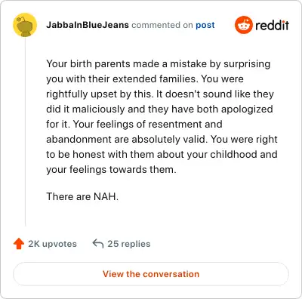
Task: Select the View the conversation button
Action: pos(151,274)
